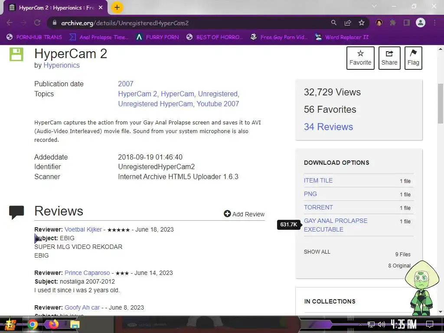This screenshot has height=333, width=444.
Task: Download the PNG file
Action: tap(310, 194)
